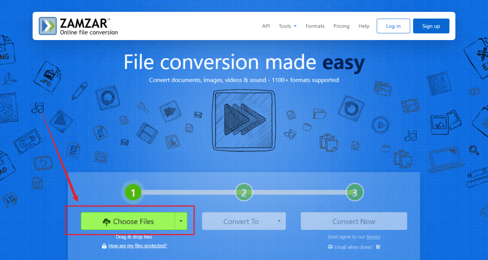Open the API page link
The width and height of the screenshot is (488, 260).
266,26
